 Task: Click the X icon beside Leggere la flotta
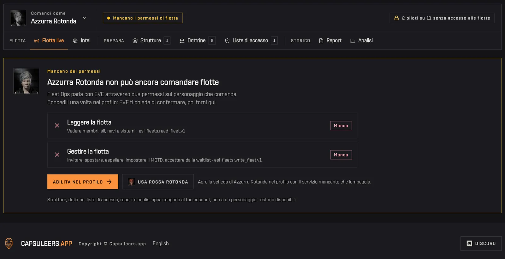(57, 126)
